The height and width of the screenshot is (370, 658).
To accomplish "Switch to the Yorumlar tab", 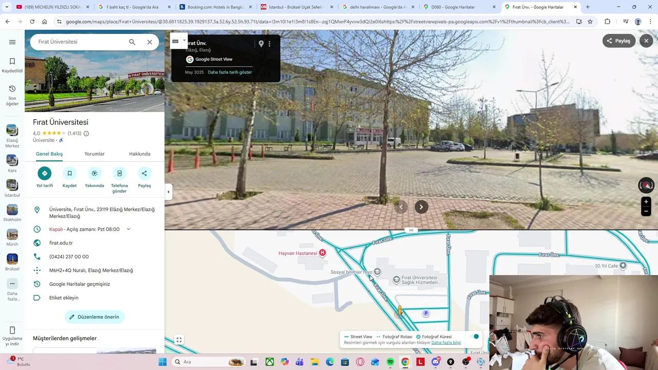I will [95, 154].
